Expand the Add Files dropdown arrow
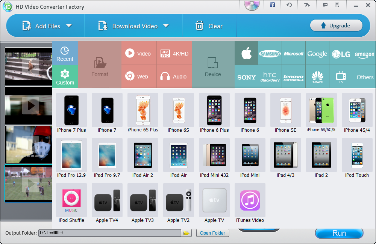Viewport: 376px width, 244px height. click(69, 26)
